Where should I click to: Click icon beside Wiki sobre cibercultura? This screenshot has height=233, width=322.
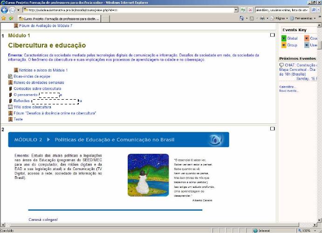10,107
